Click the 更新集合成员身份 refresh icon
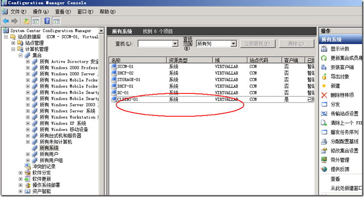364x197 pixels. (x=324, y=58)
